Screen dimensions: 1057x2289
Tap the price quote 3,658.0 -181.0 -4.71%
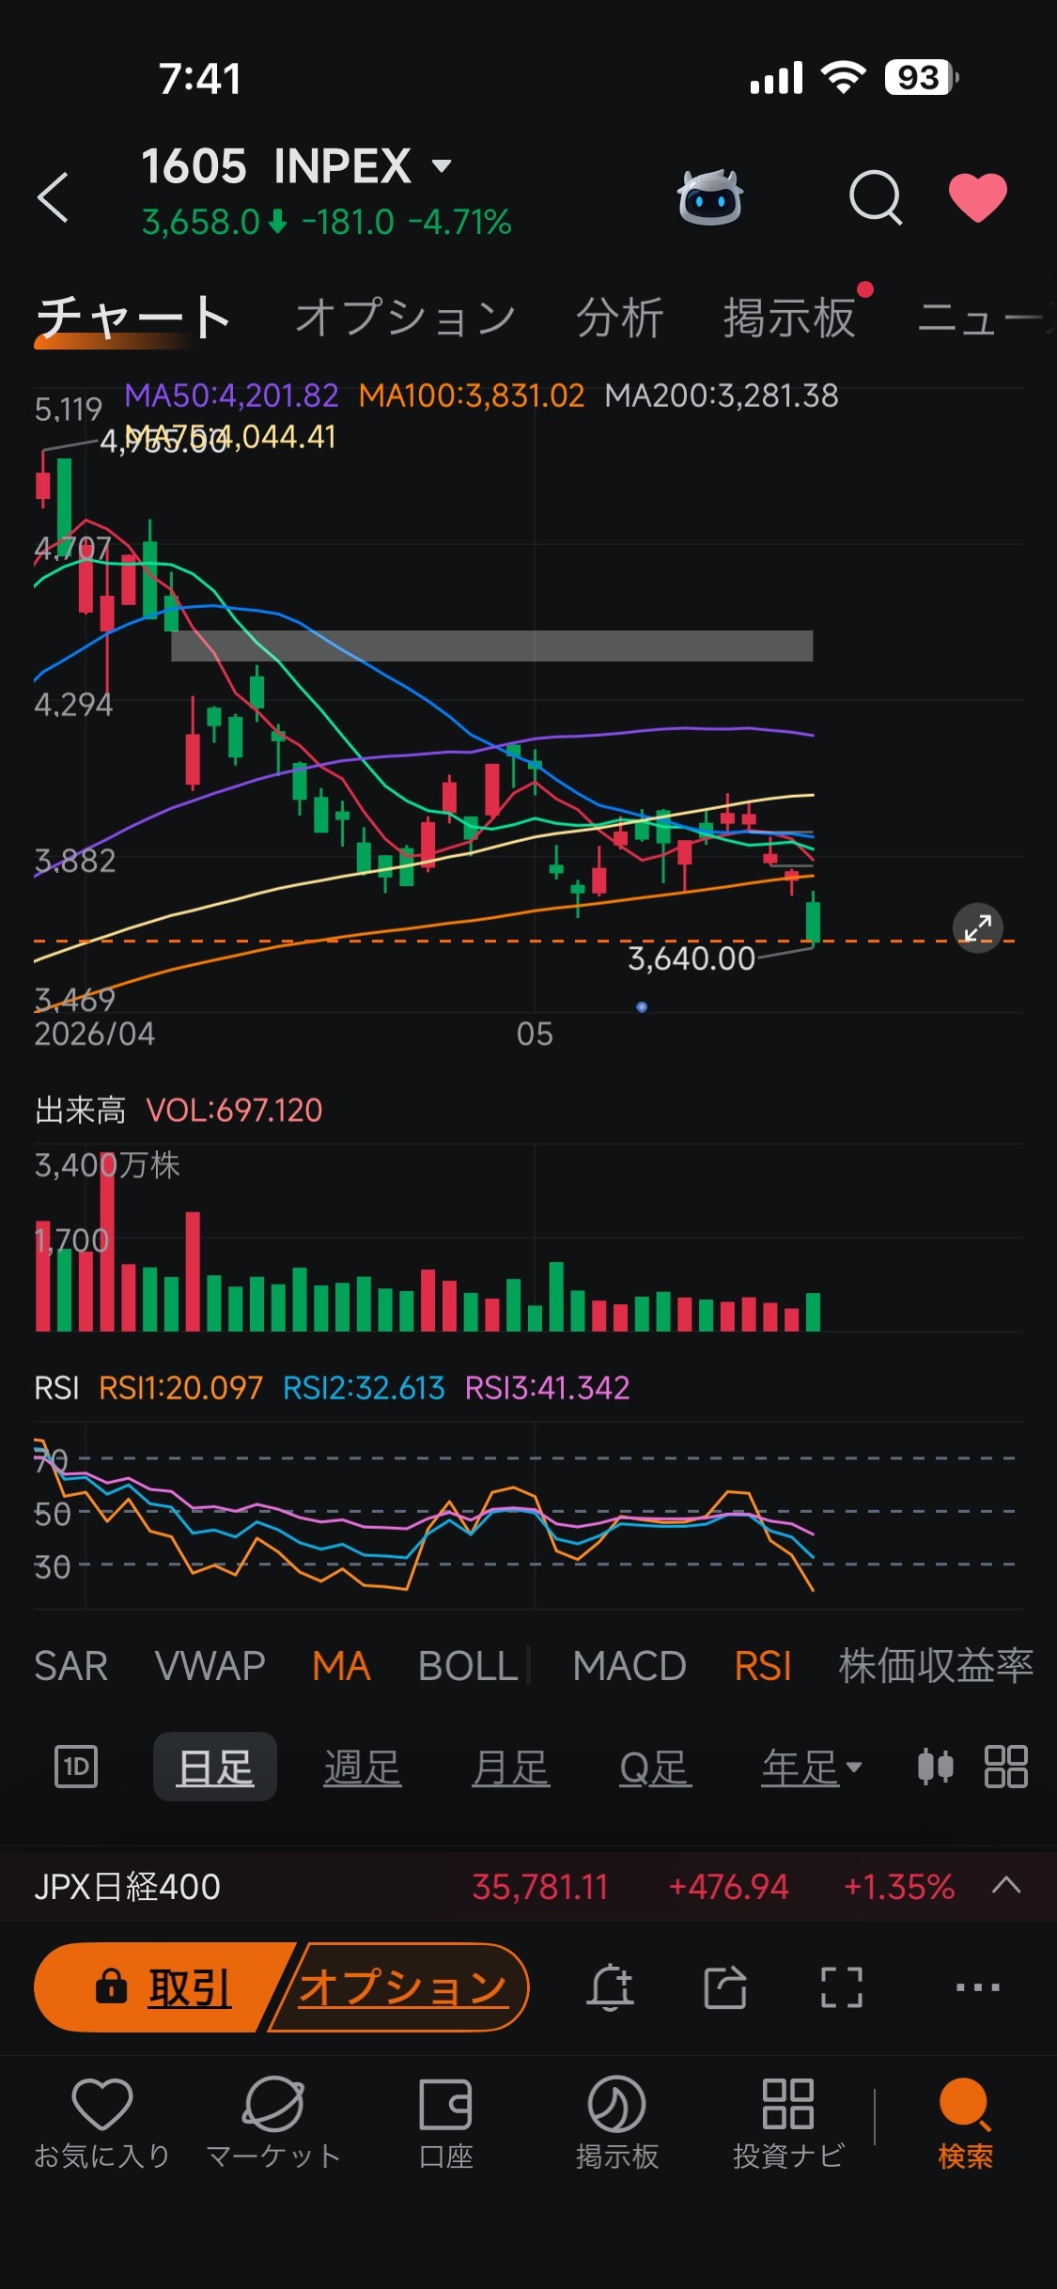[326, 223]
